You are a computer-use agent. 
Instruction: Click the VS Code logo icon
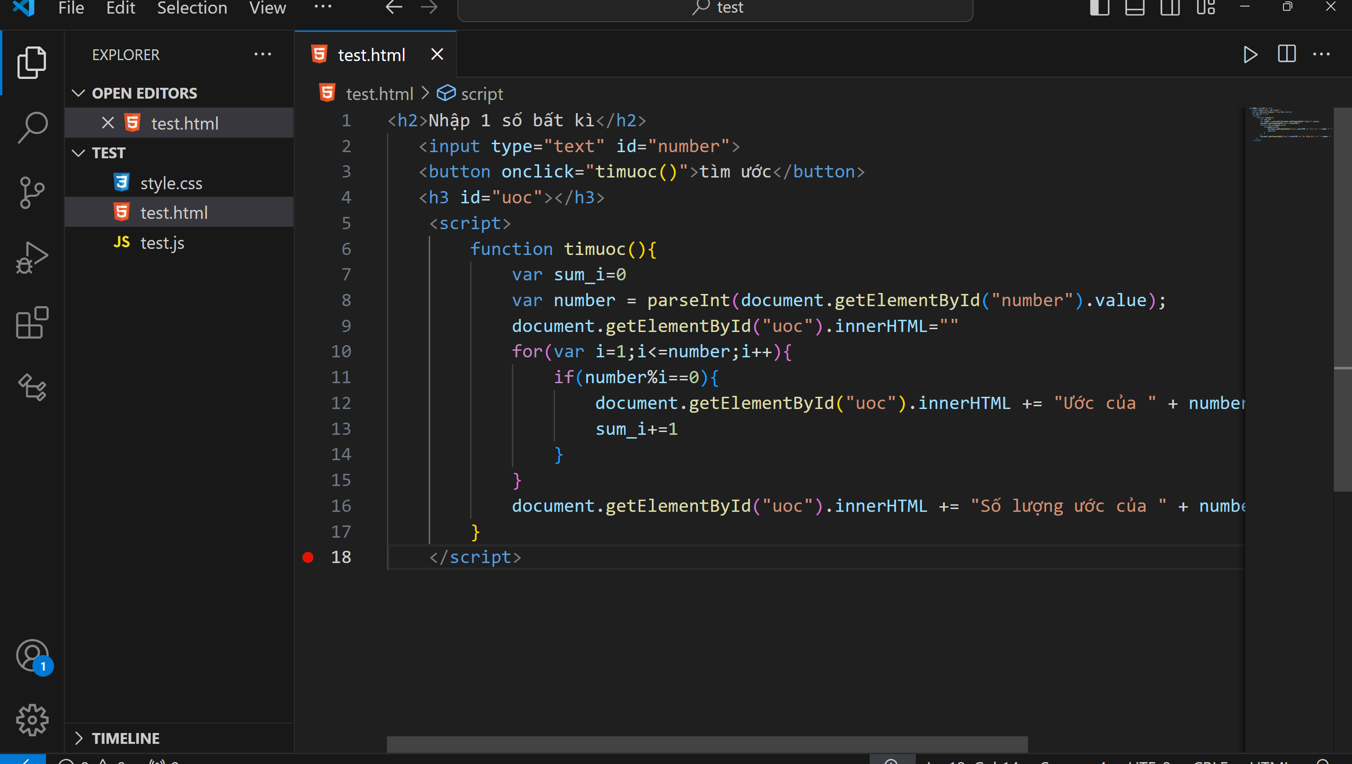tap(23, 8)
